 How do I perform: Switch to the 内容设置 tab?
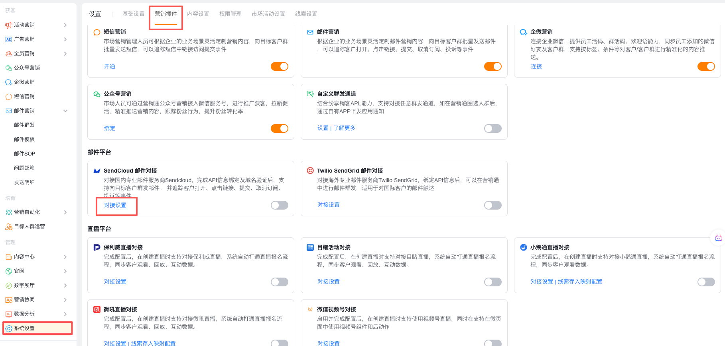click(x=198, y=14)
